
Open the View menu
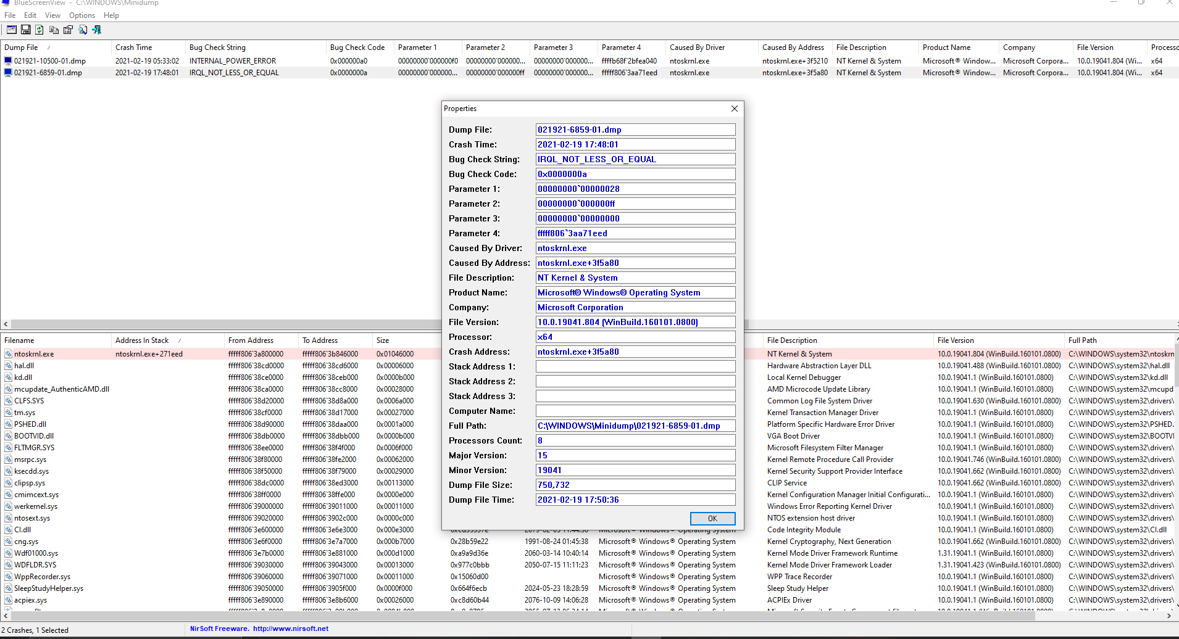tap(52, 15)
